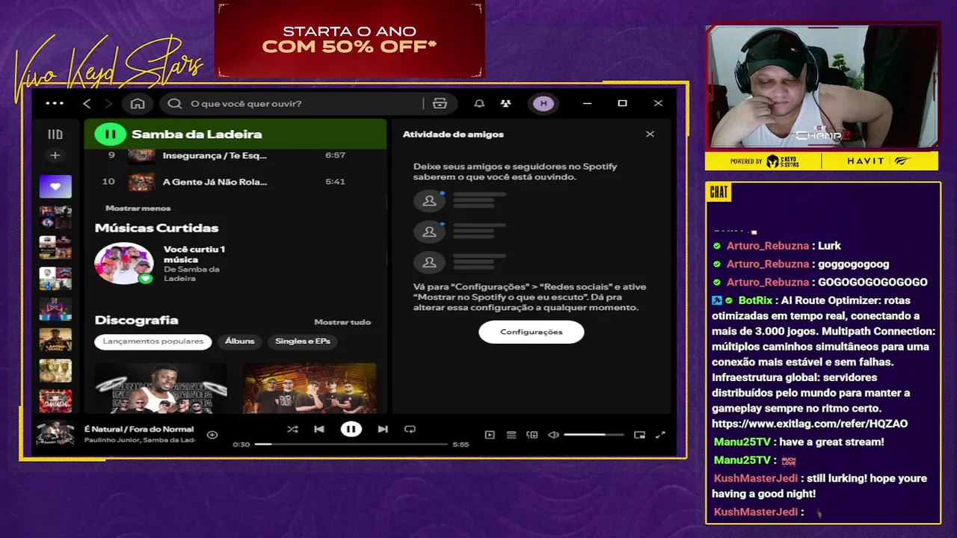Open the Browse icon in the search bar
The height and width of the screenshot is (538, 957).
[x=440, y=104]
